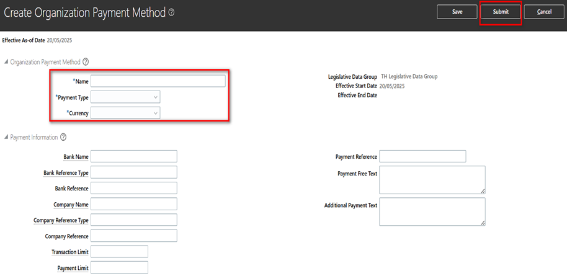Viewport: 567px width, 276px height.
Task: Click into the Bank Name field
Action: [133, 156]
